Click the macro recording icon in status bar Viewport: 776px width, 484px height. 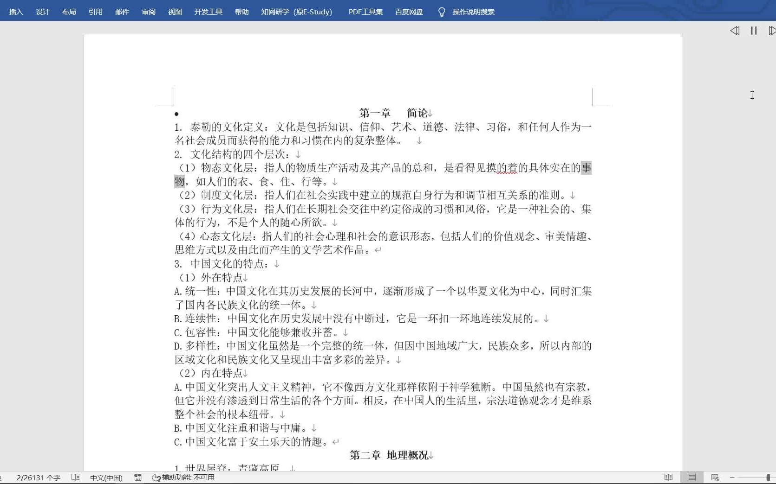point(138,477)
